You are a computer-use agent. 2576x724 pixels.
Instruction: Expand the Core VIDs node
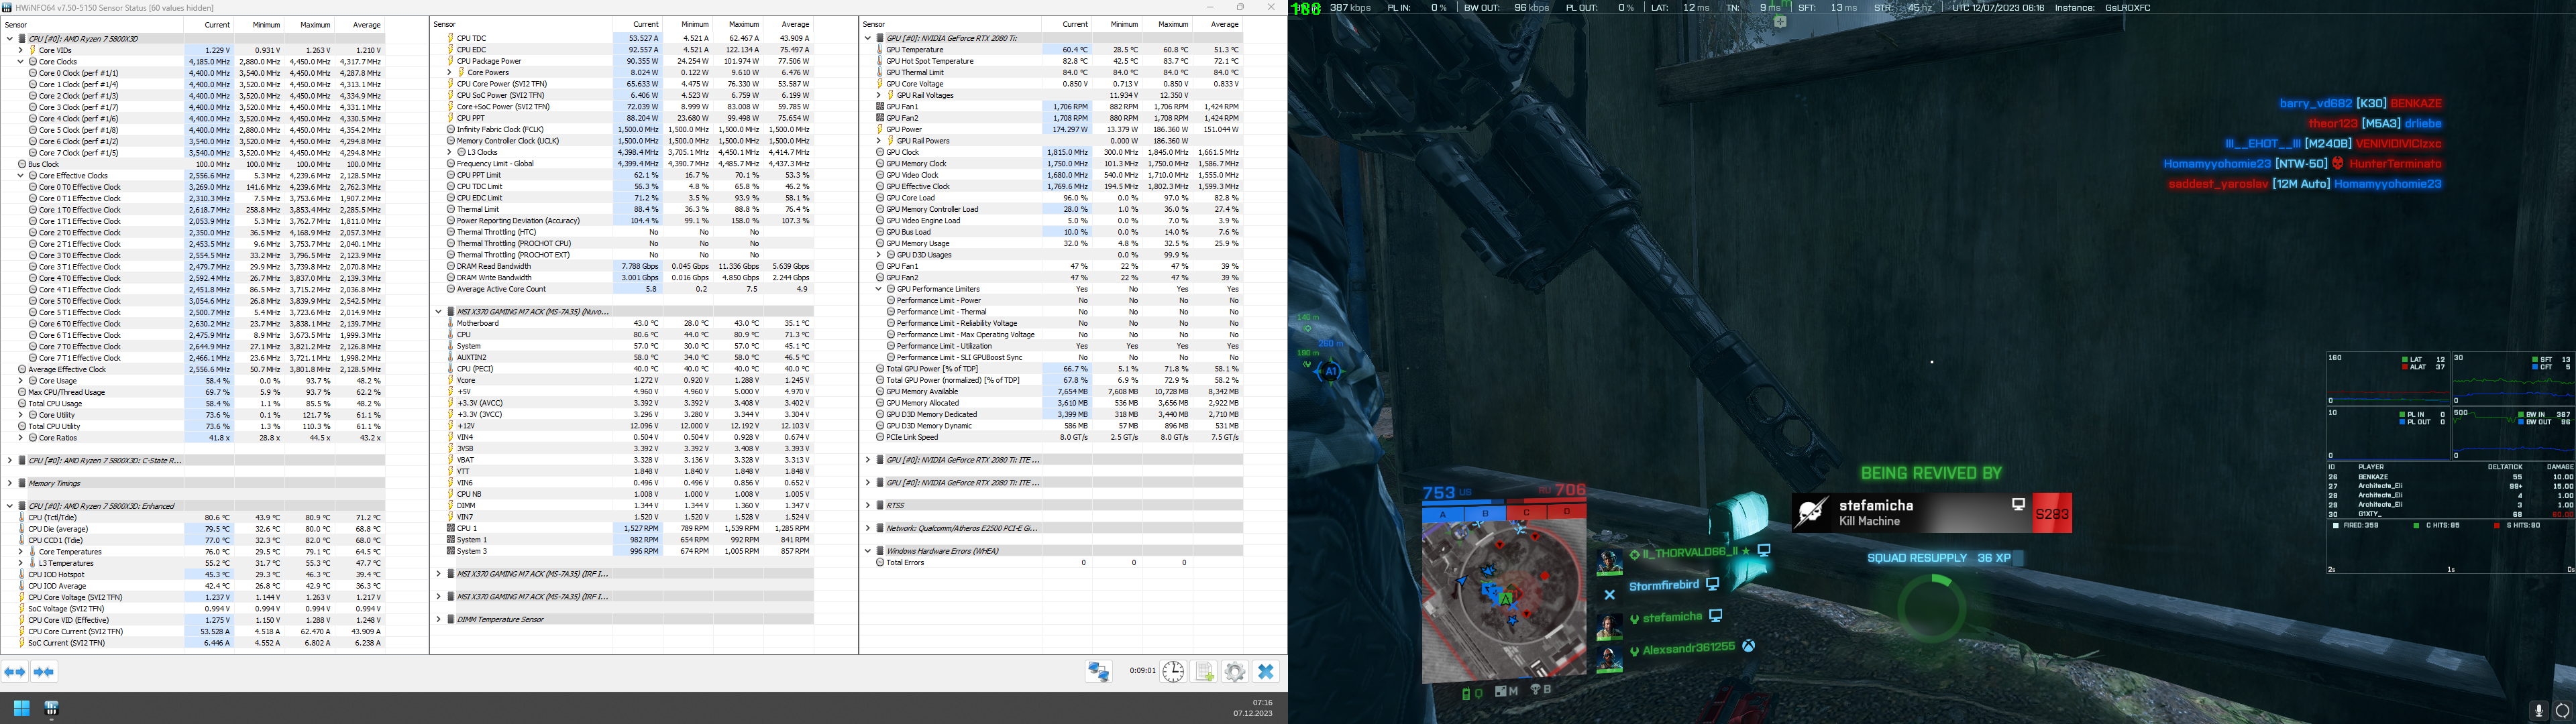coord(20,50)
